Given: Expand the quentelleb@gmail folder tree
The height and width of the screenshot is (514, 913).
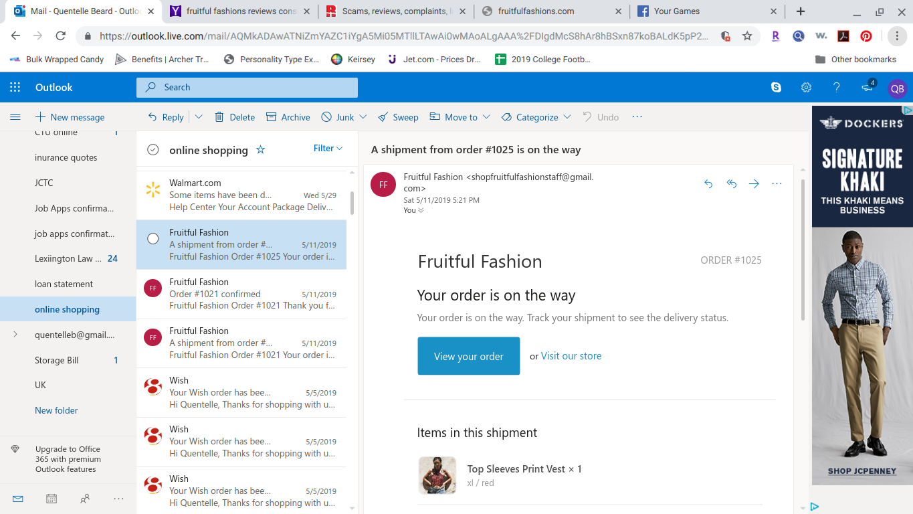Looking at the screenshot, I should click(15, 334).
